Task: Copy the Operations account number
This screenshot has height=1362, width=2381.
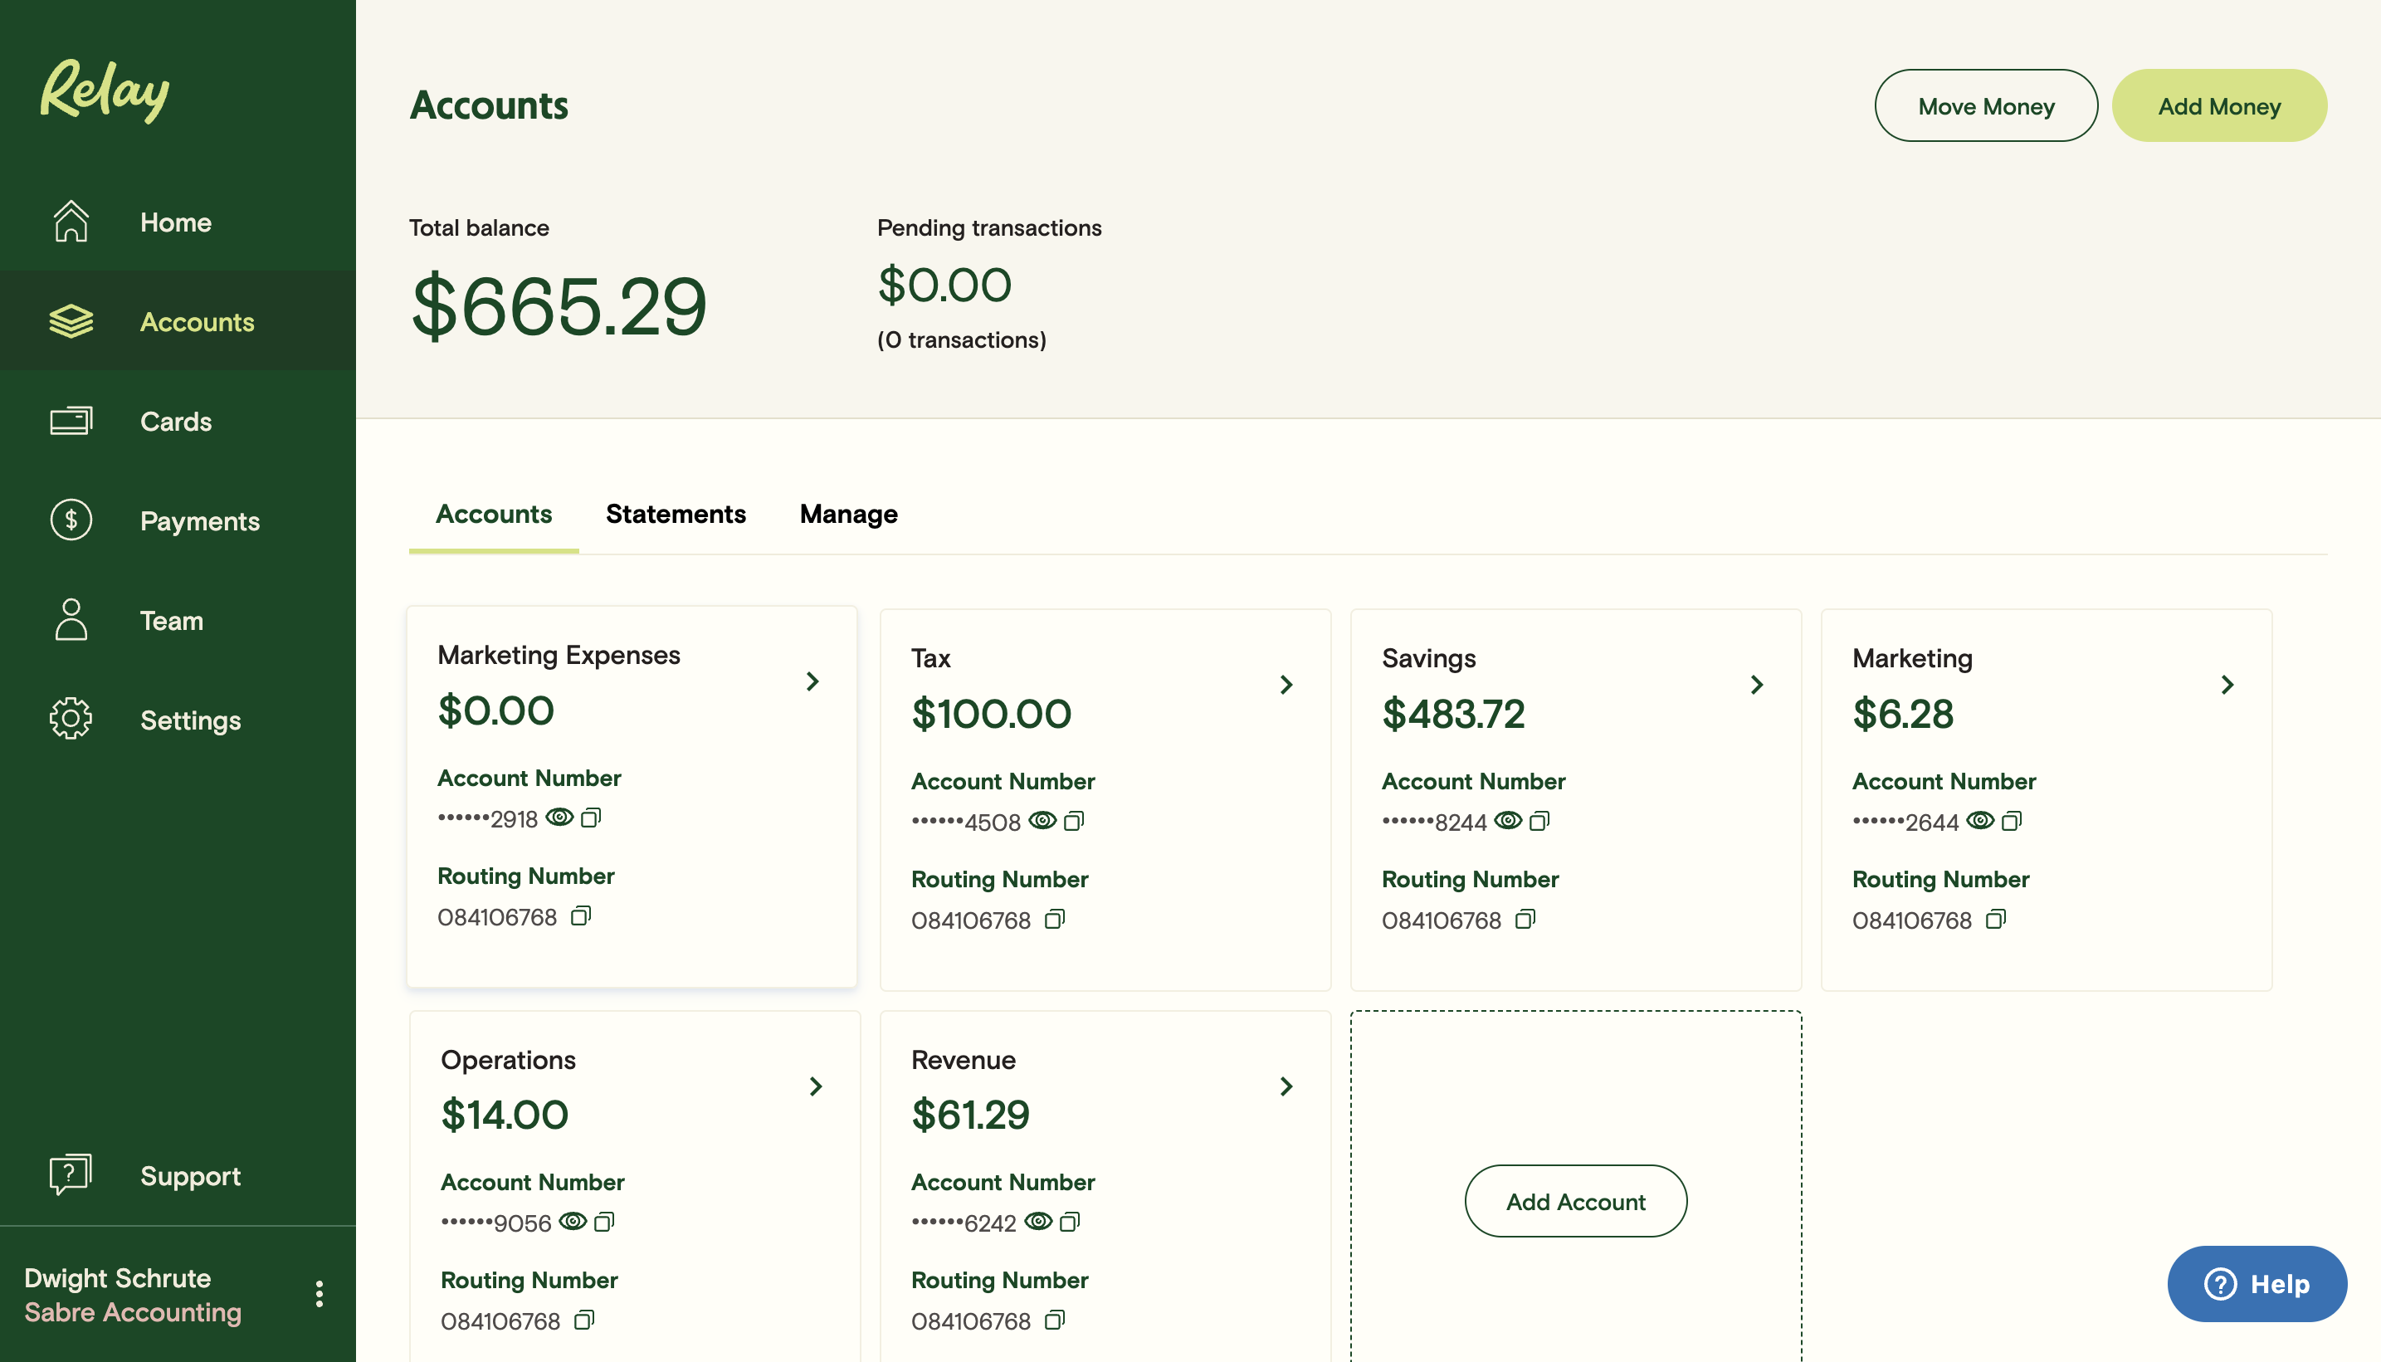Action: [605, 1222]
